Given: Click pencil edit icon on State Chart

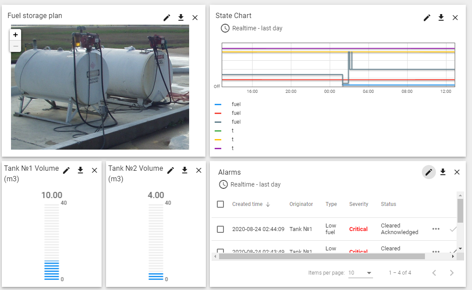Looking at the screenshot, I should [427, 18].
